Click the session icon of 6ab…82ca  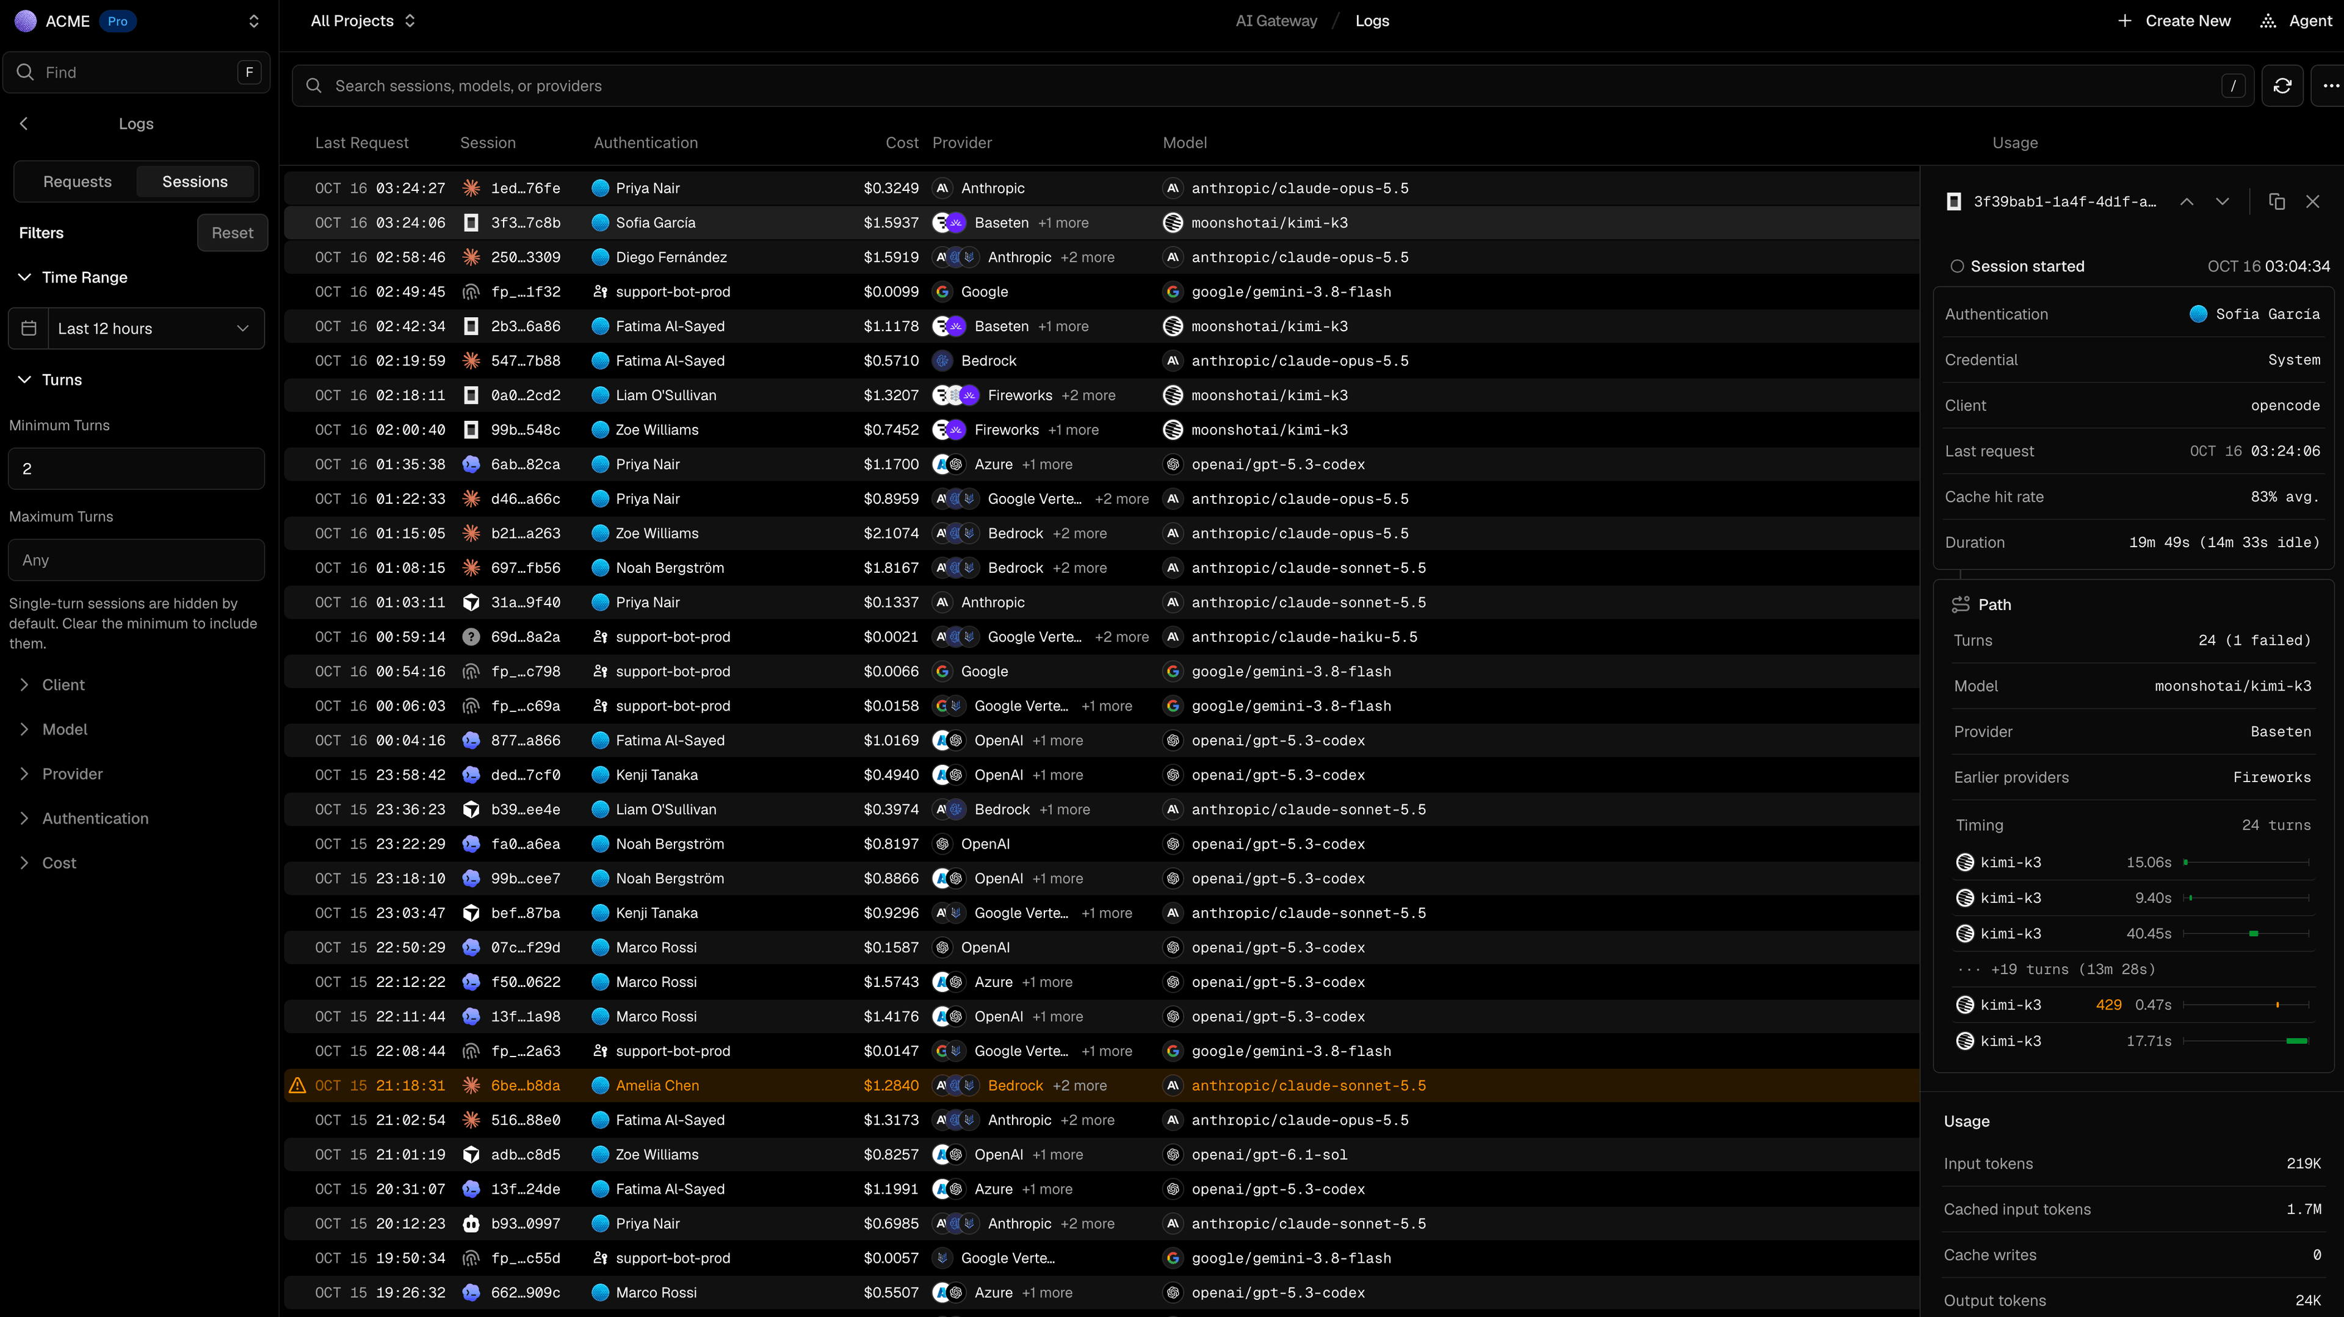click(x=471, y=464)
